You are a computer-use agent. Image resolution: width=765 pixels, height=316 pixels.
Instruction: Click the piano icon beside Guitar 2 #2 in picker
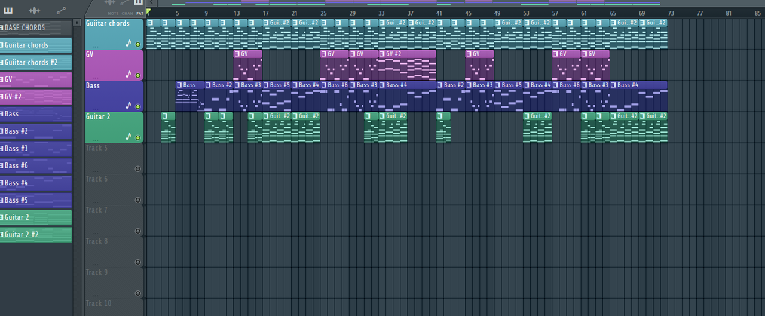2,235
